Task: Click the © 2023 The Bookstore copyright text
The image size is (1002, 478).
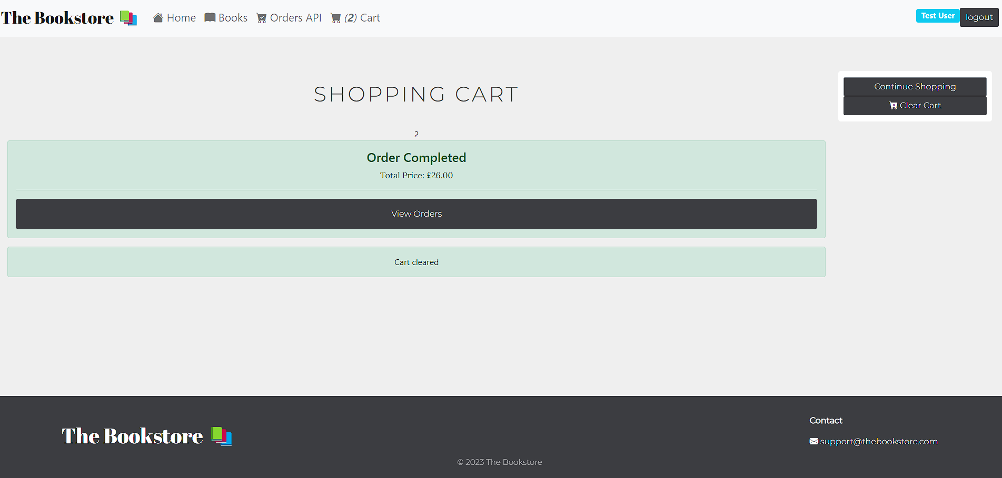Action: [x=500, y=462]
